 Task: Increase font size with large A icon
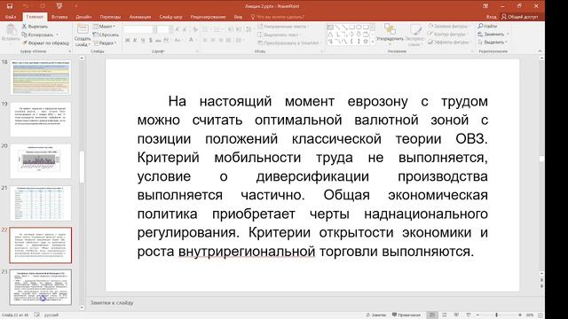177,29
